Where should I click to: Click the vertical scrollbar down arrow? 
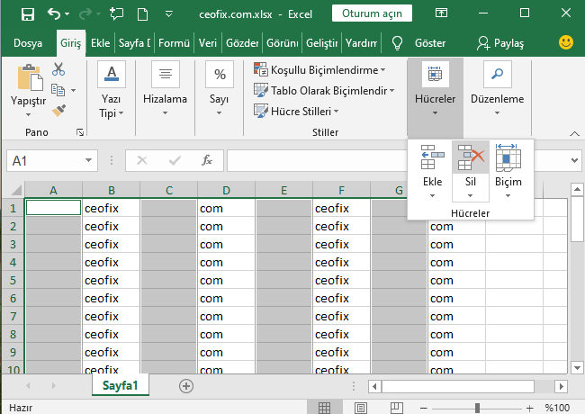(577, 367)
